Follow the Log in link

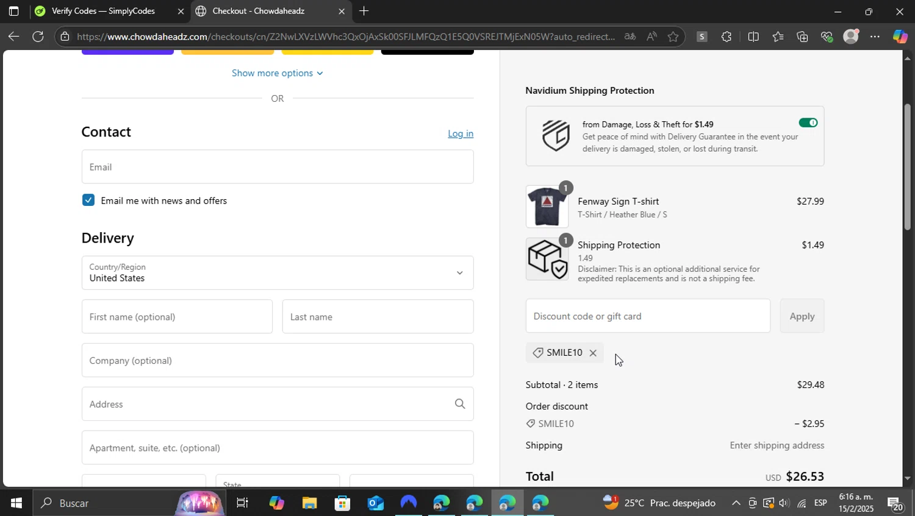[x=461, y=133]
